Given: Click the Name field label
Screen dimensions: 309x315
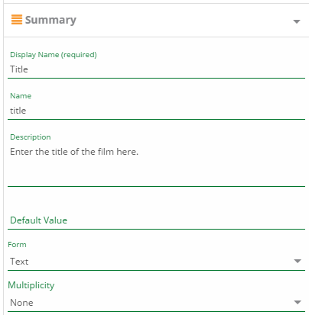Looking at the screenshot, I should pos(21,96).
